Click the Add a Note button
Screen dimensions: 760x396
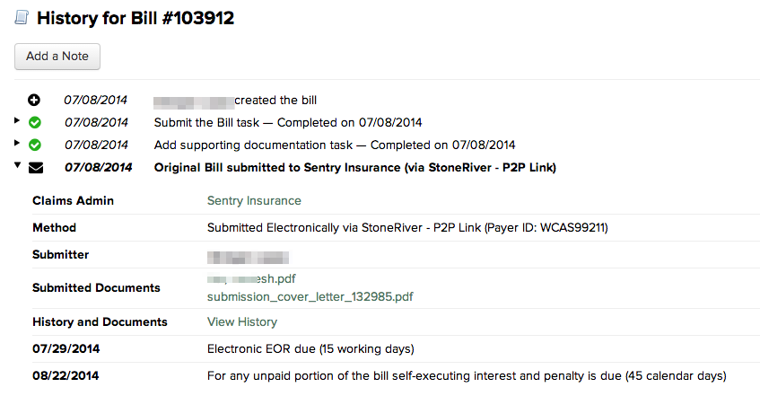pyautogui.click(x=57, y=57)
